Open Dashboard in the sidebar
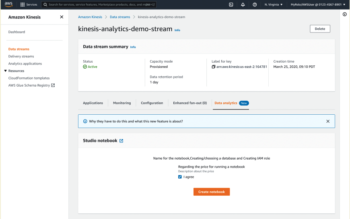 pyautogui.click(x=16, y=32)
